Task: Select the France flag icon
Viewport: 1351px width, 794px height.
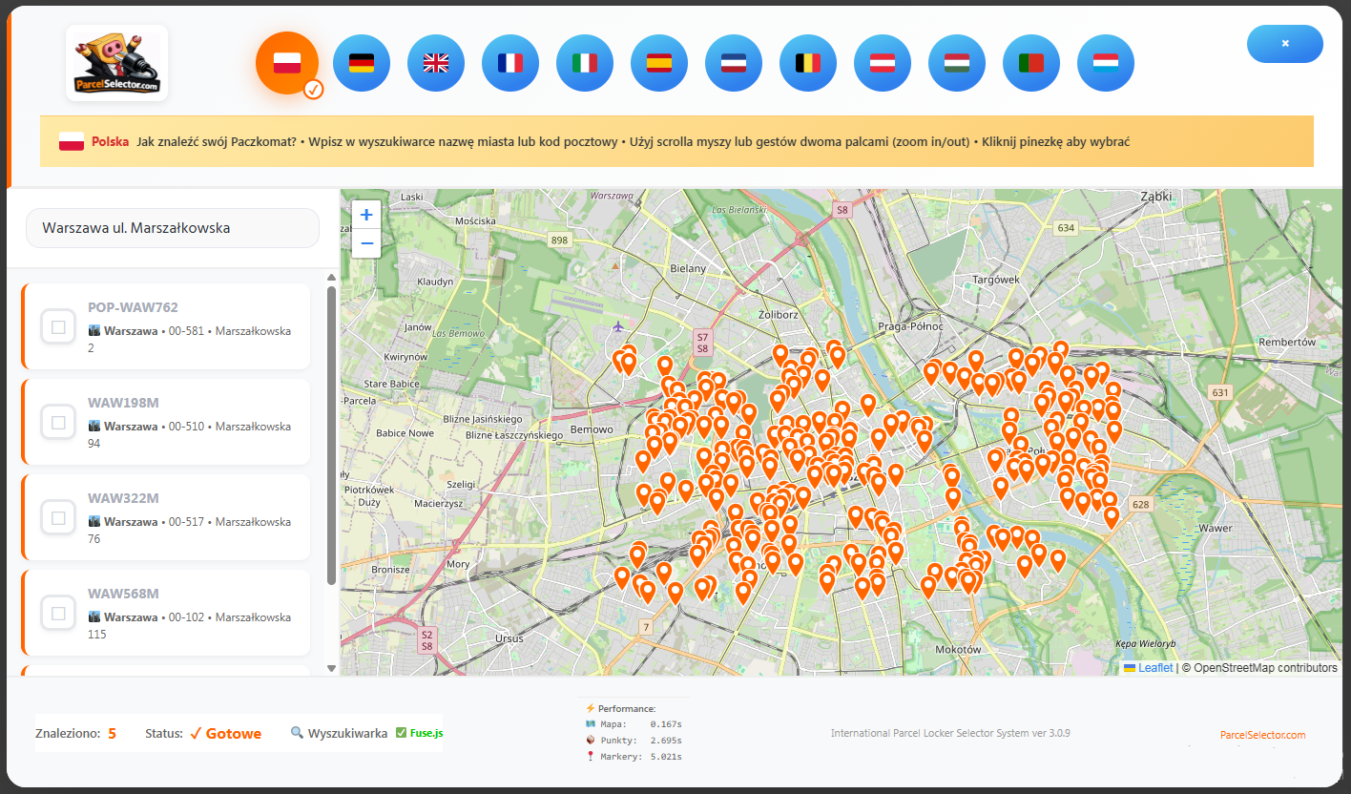Action: coord(510,63)
